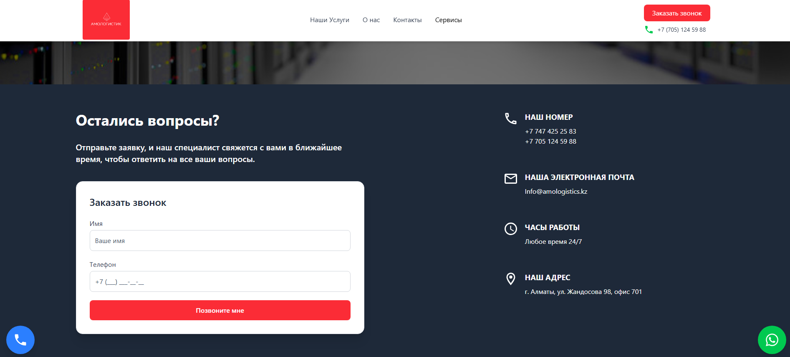
Task: Click the blue floating phone call icon
Action: (x=20, y=340)
